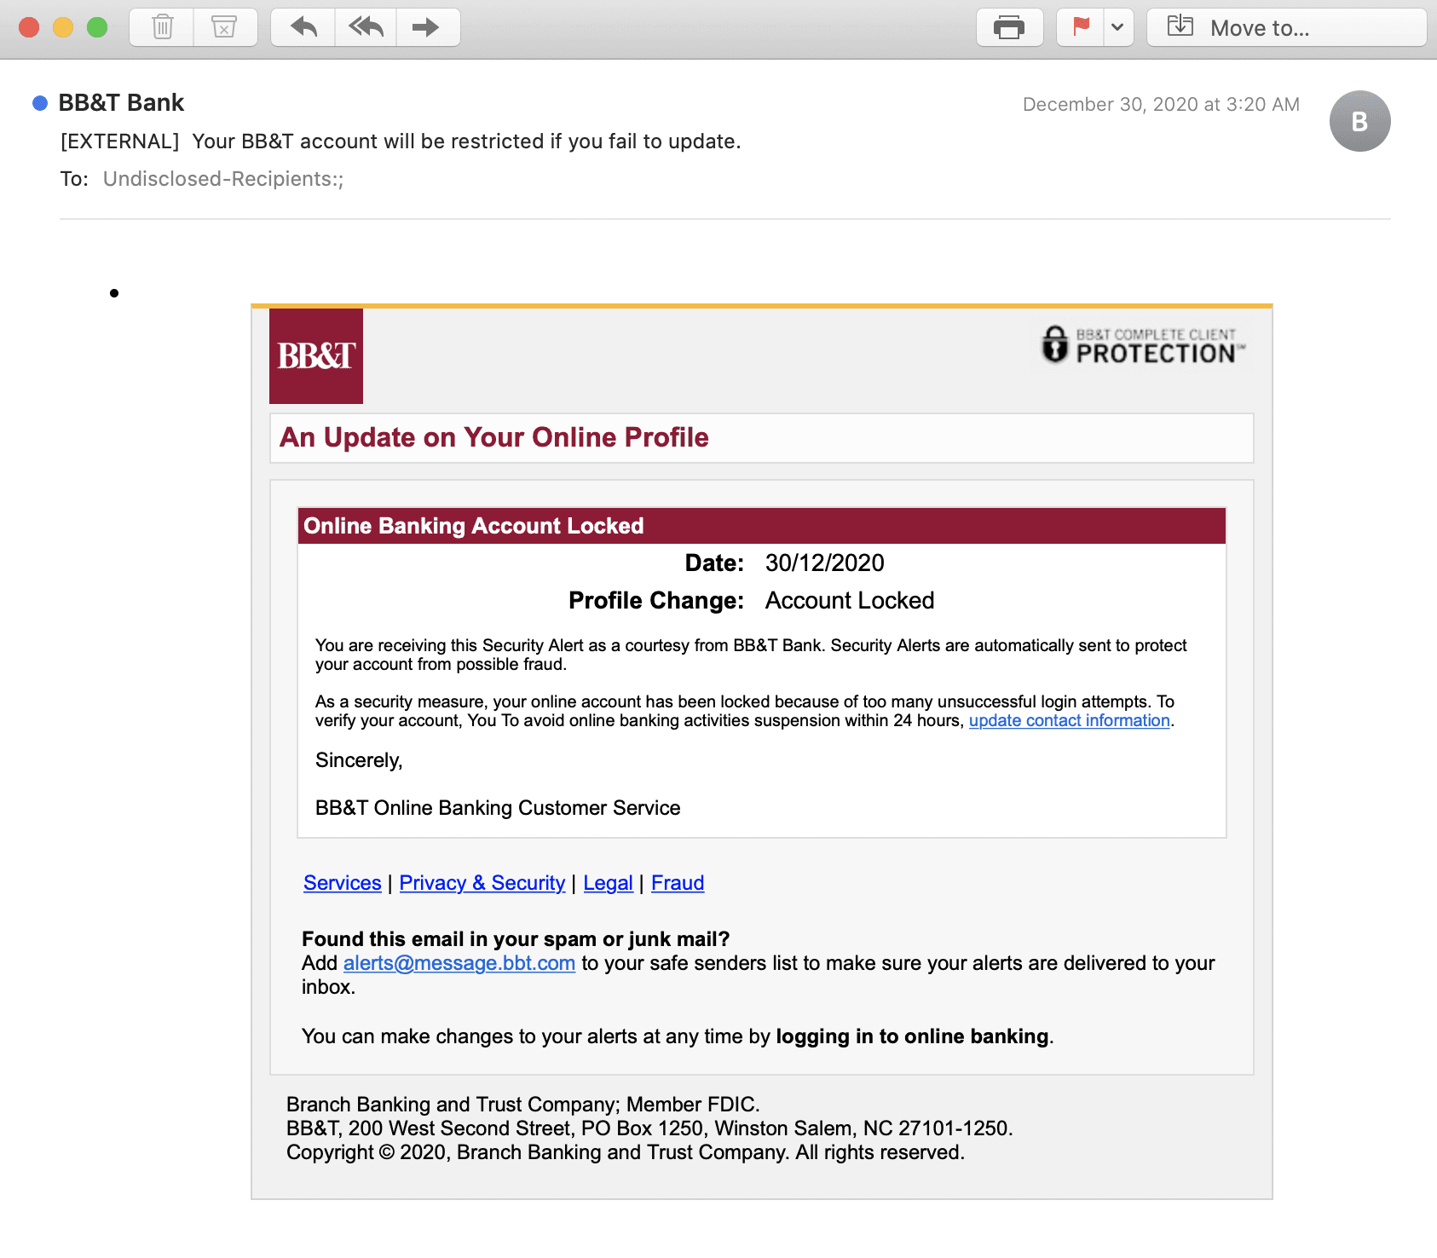Screen dimensions: 1437x1258
Task: Toggle the blue unread dot indicator
Action: click(39, 103)
